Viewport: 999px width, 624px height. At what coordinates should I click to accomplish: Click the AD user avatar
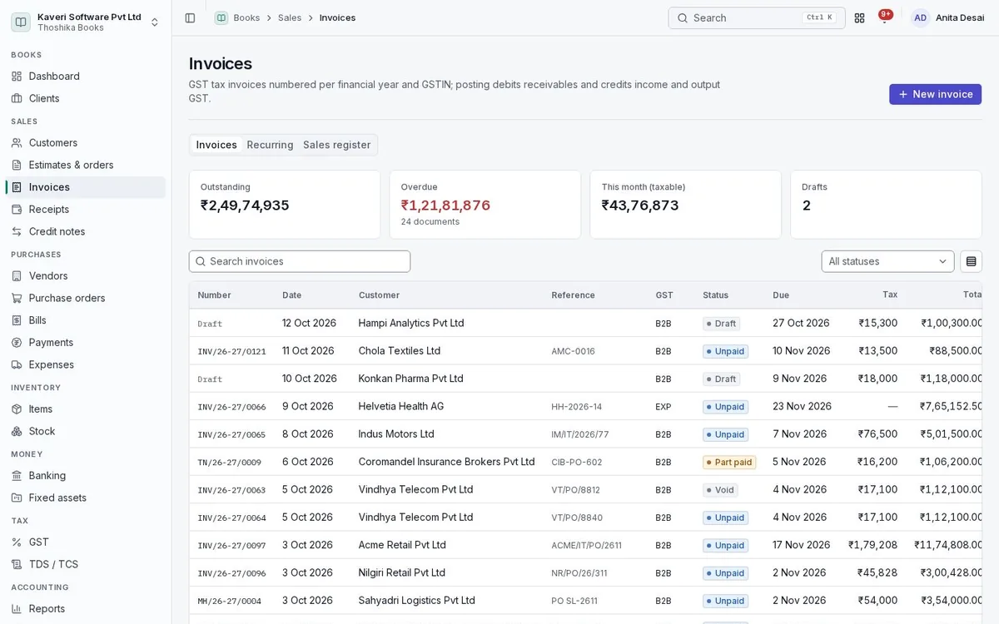pos(920,17)
